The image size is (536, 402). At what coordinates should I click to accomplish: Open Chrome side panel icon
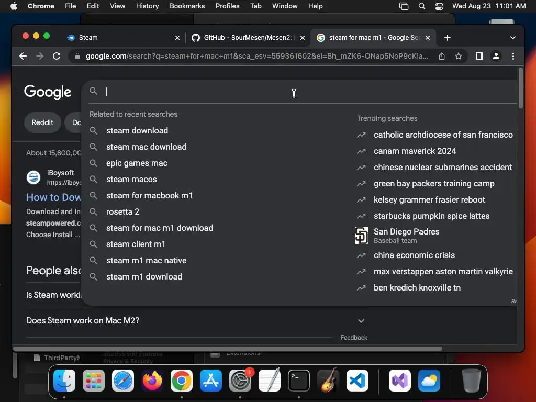479,56
